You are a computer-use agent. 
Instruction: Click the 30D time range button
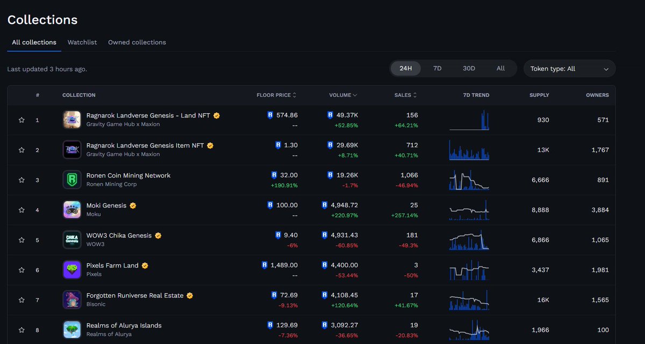[469, 68]
